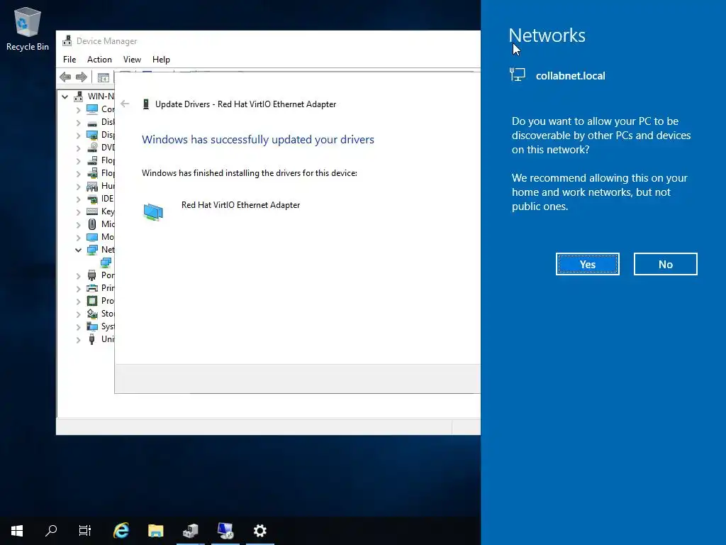Click the IDE controllers category icon
Screen dimensions: 726x545
point(92,199)
